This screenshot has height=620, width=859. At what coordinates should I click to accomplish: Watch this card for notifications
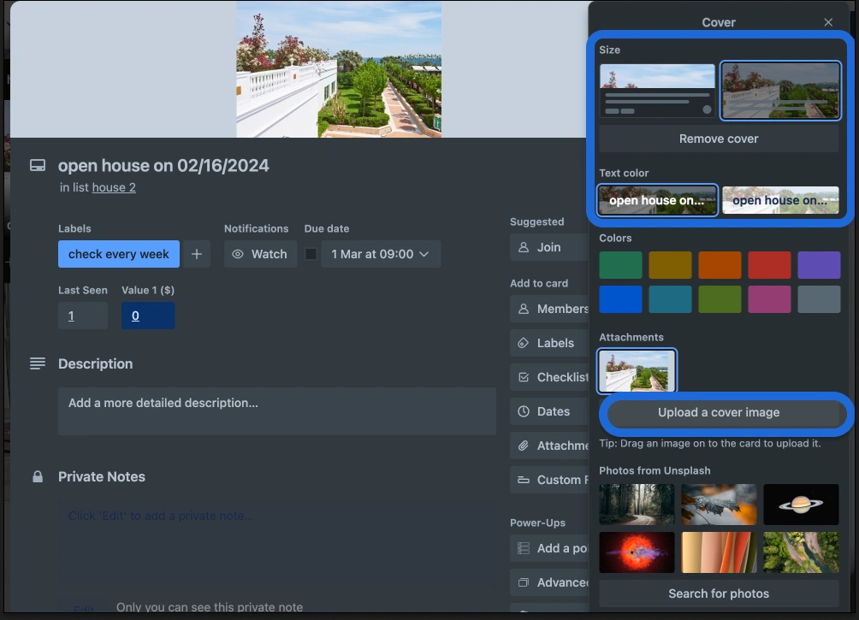261,254
